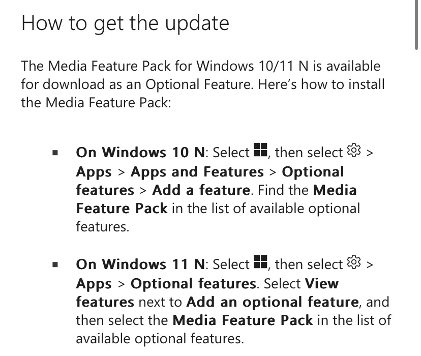This screenshot has width=421, height=356.
Task: Click the Settings gear icon in the Windows 10 N step
Action: pyautogui.click(x=353, y=151)
